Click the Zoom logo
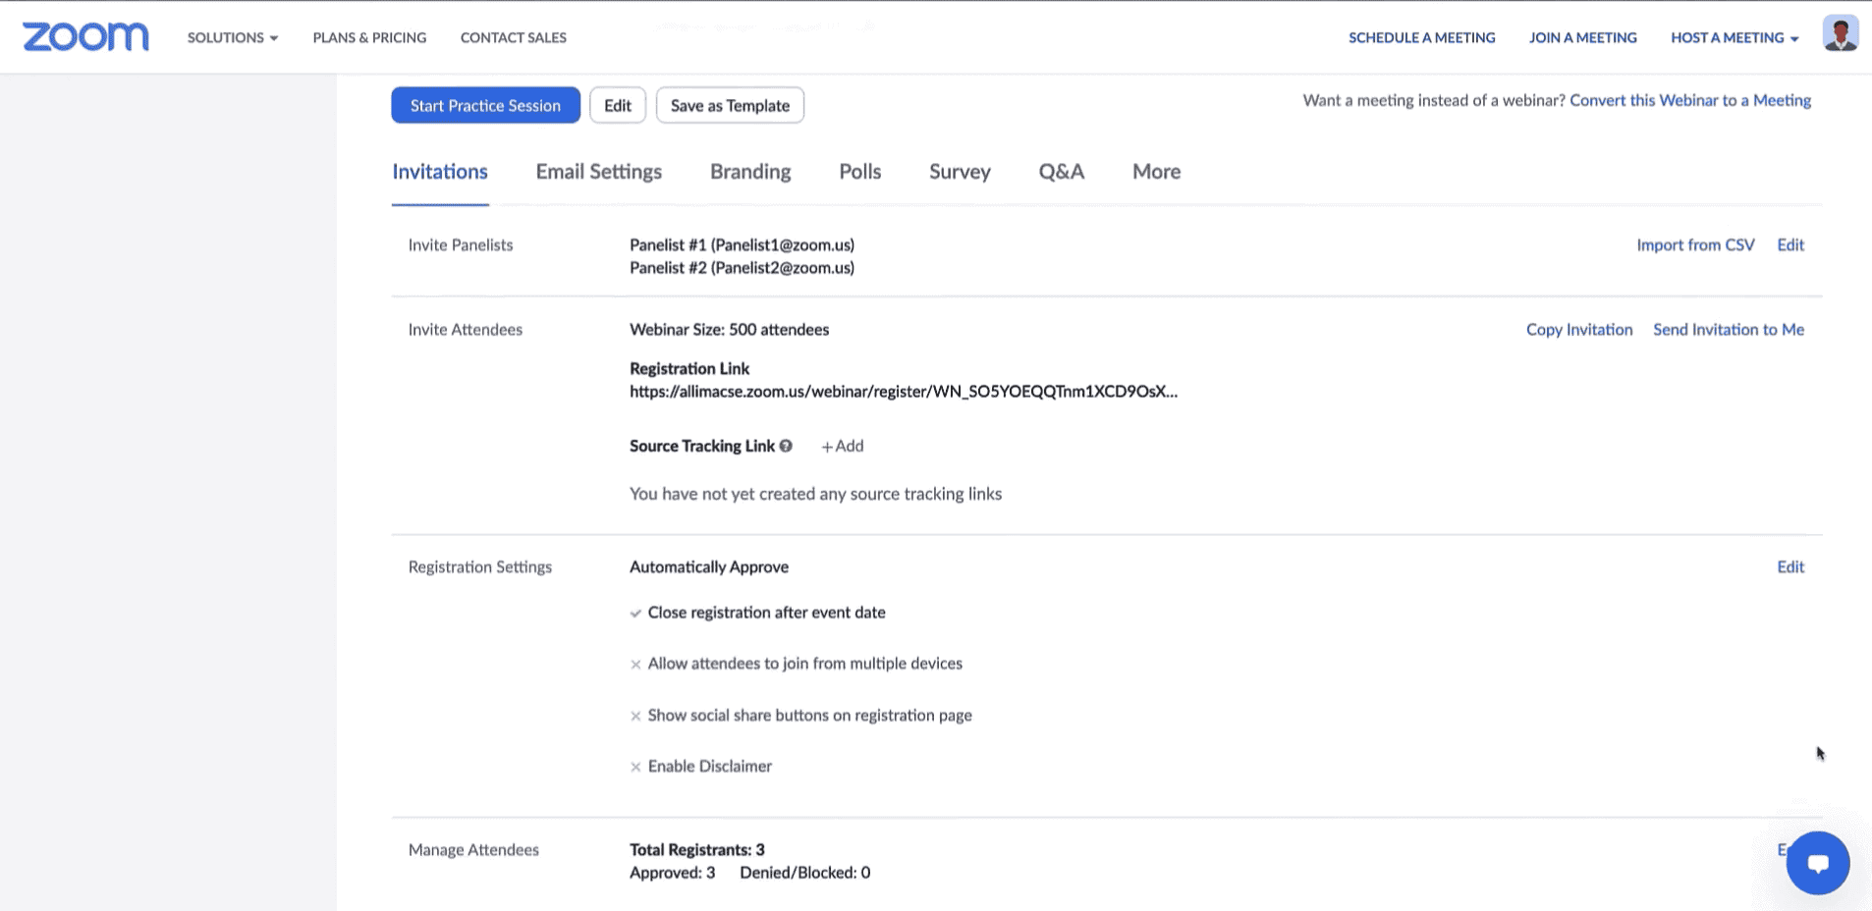 coord(85,36)
